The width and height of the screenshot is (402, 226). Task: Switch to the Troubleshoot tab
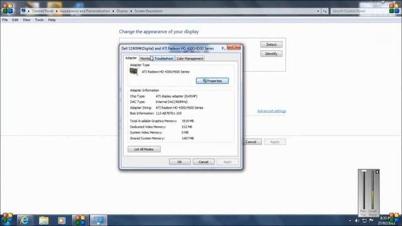click(164, 58)
